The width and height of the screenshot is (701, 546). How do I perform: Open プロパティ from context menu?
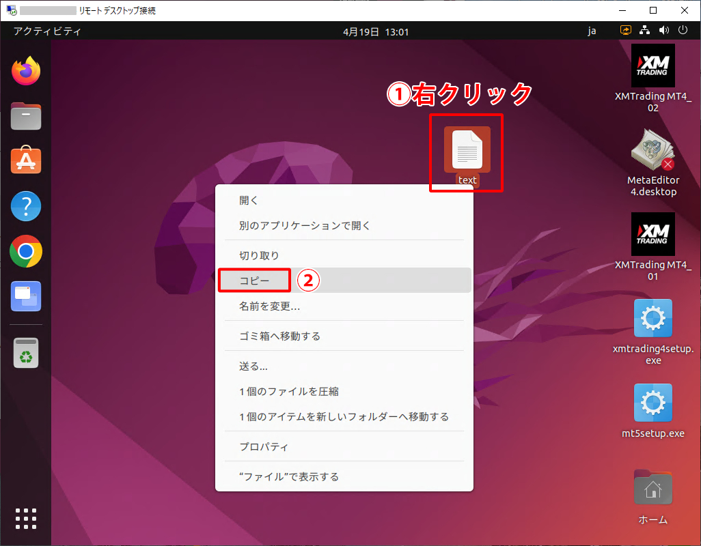(264, 447)
